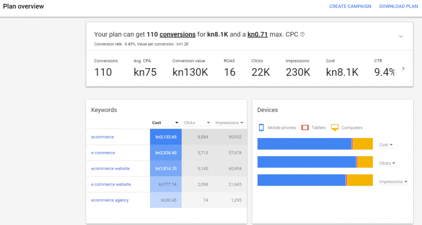The image size is (422, 225).
Task: Click the kn2,326.60 cost cell
Action: pyautogui.click(x=166, y=153)
